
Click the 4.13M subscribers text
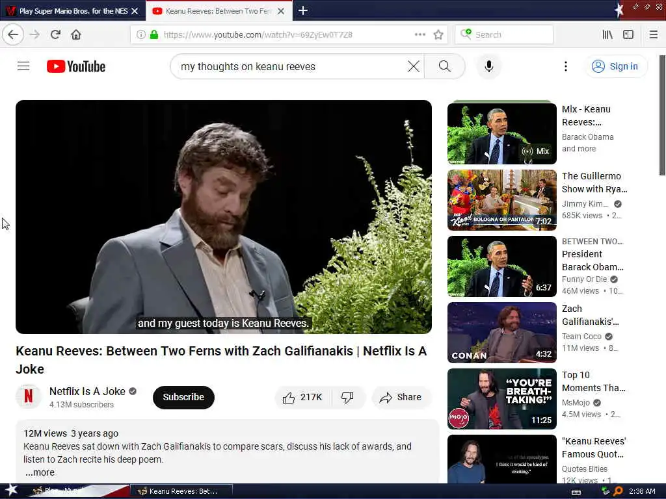(x=81, y=404)
